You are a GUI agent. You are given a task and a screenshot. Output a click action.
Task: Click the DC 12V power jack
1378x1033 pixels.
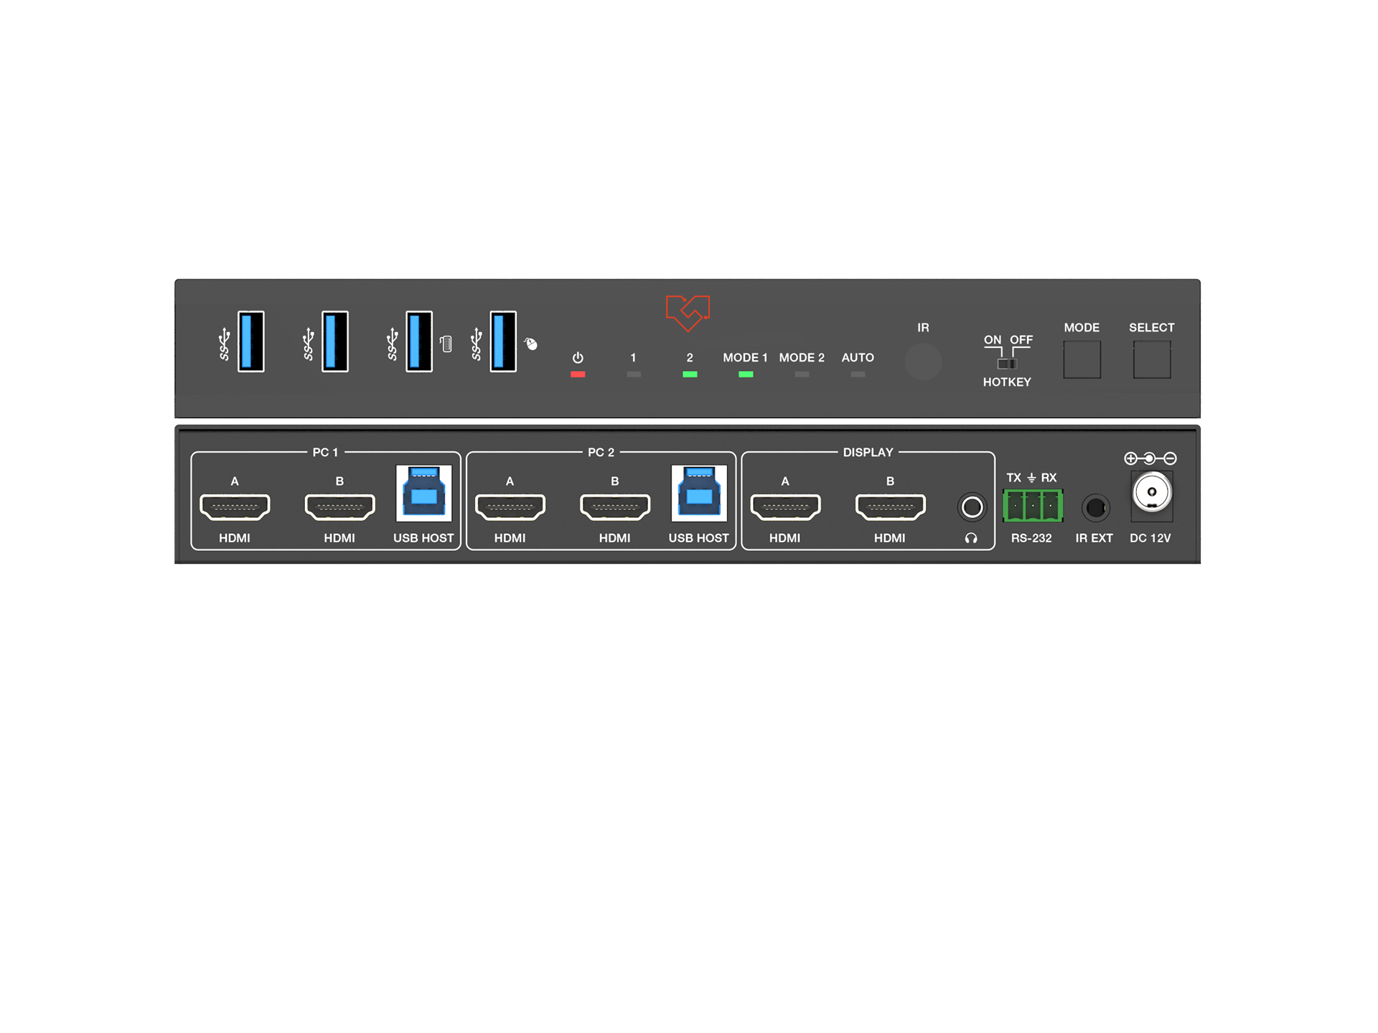point(1151,493)
